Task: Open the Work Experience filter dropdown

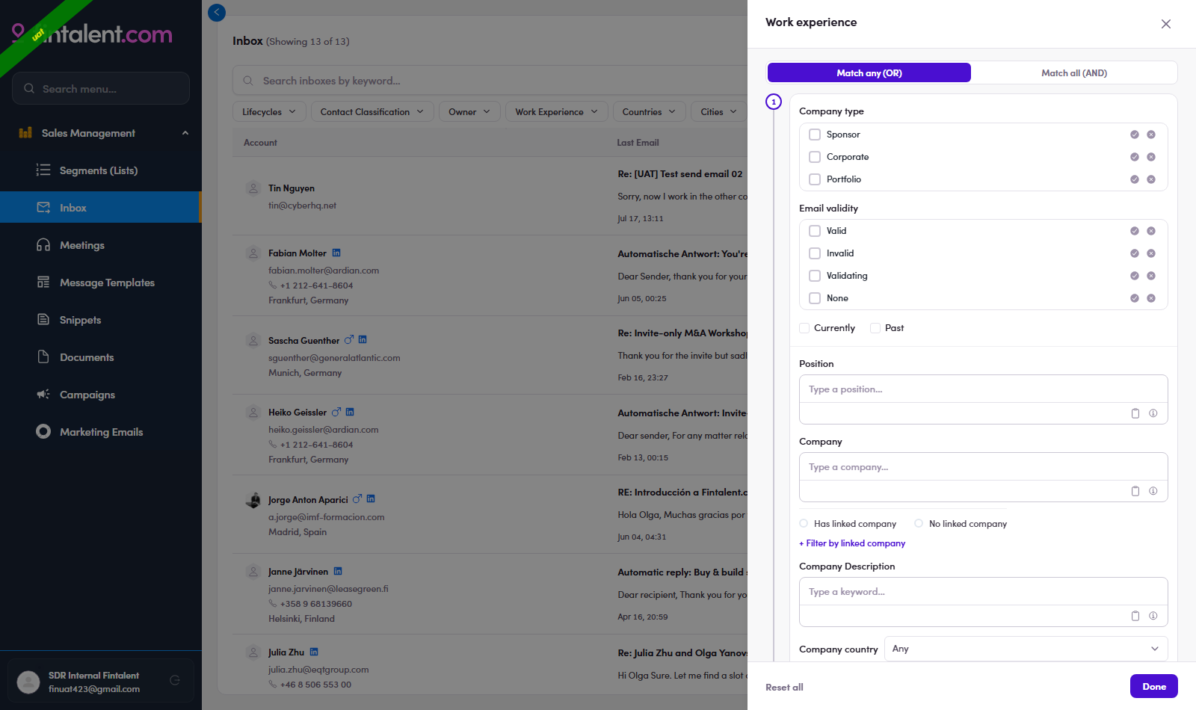Action: click(x=557, y=112)
